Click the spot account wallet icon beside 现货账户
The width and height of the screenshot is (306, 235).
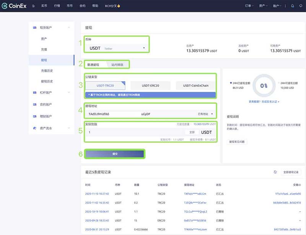click(35, 28)
